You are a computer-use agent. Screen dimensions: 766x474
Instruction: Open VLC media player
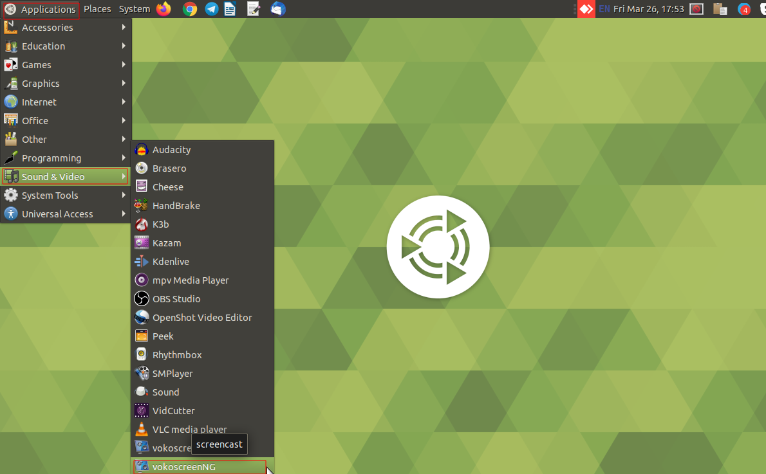[x=203, y=429]
